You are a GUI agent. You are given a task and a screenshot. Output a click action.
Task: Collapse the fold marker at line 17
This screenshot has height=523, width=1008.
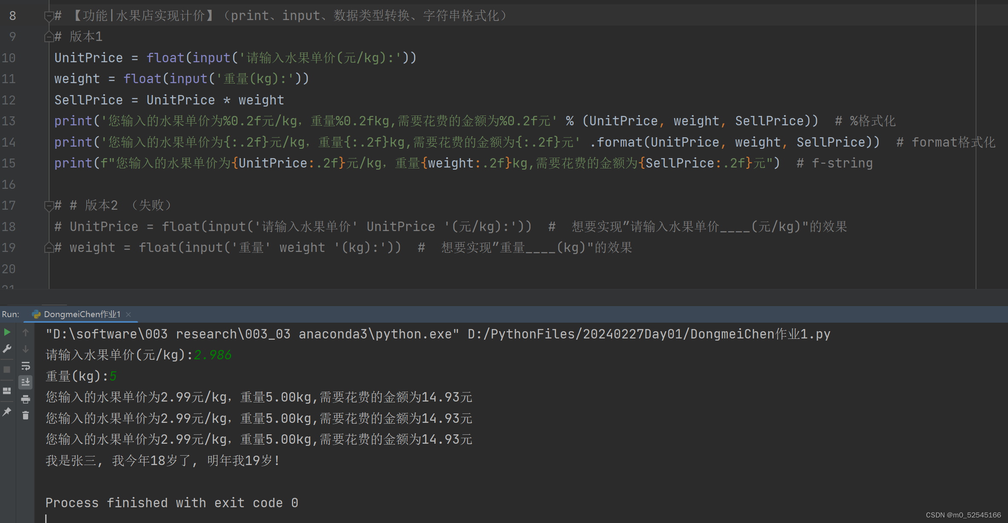49,206
